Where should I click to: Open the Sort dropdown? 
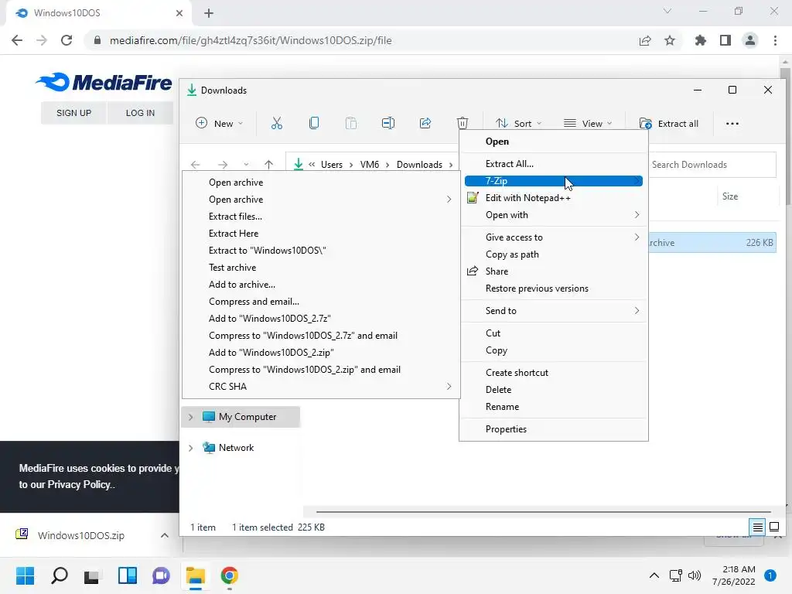[518, 124]
